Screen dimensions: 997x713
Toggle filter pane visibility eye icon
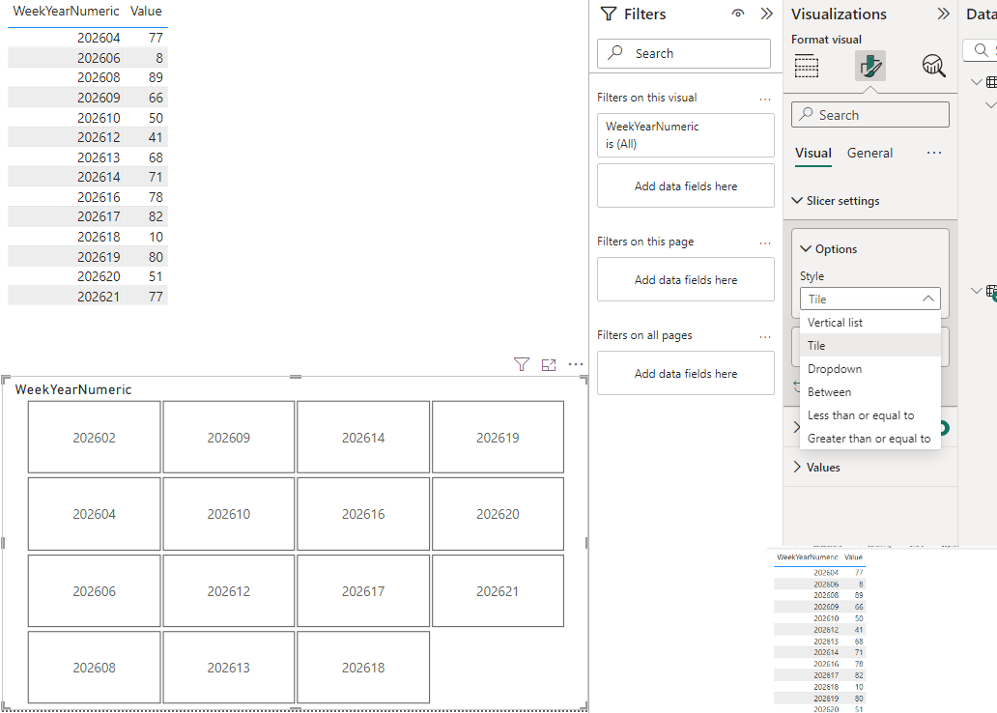(x=737, y=14)
